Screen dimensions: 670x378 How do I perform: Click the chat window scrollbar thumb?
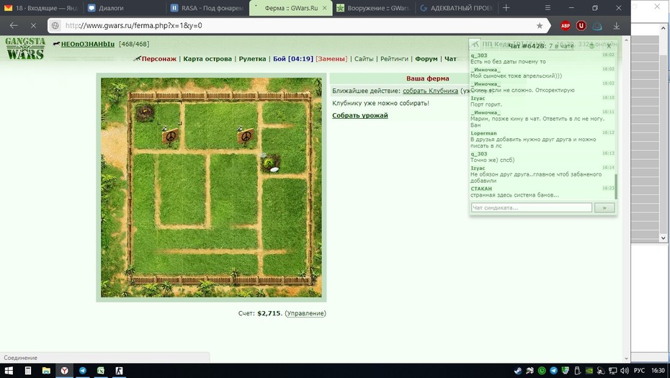pyautogui.click(x=616, y=186)
